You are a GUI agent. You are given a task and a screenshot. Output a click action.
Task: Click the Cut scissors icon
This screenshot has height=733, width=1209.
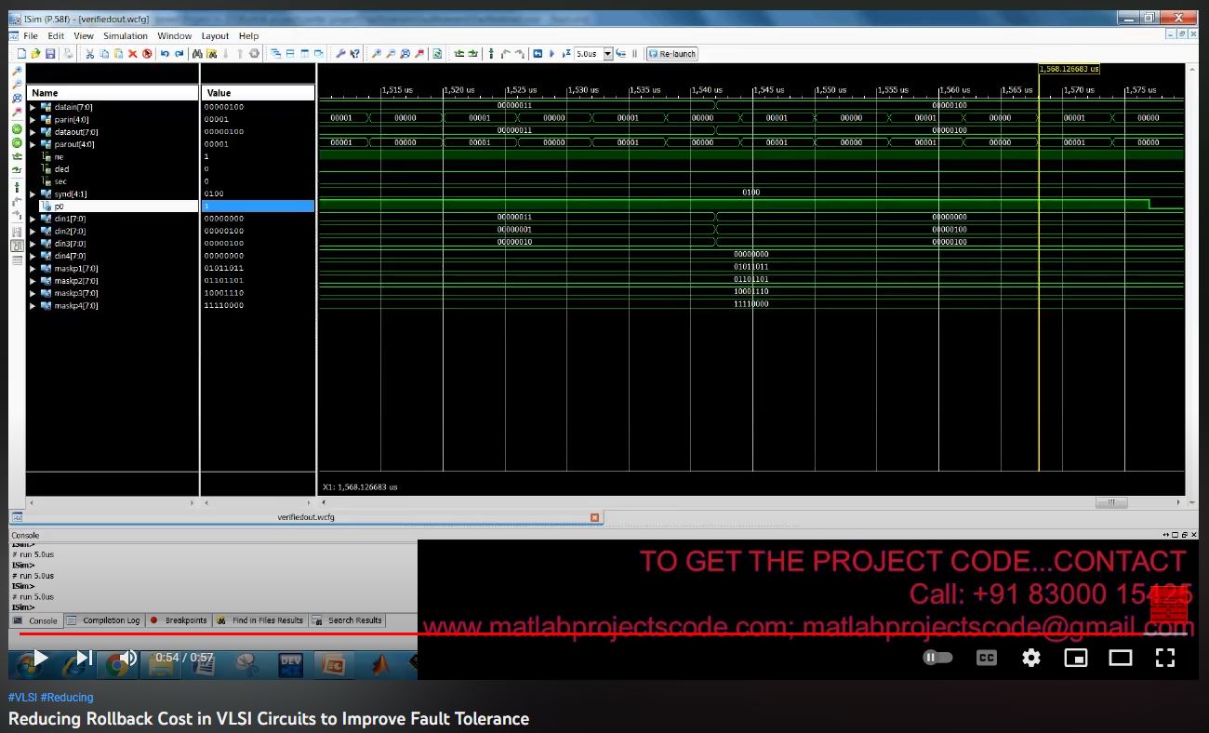pos(90,54)
